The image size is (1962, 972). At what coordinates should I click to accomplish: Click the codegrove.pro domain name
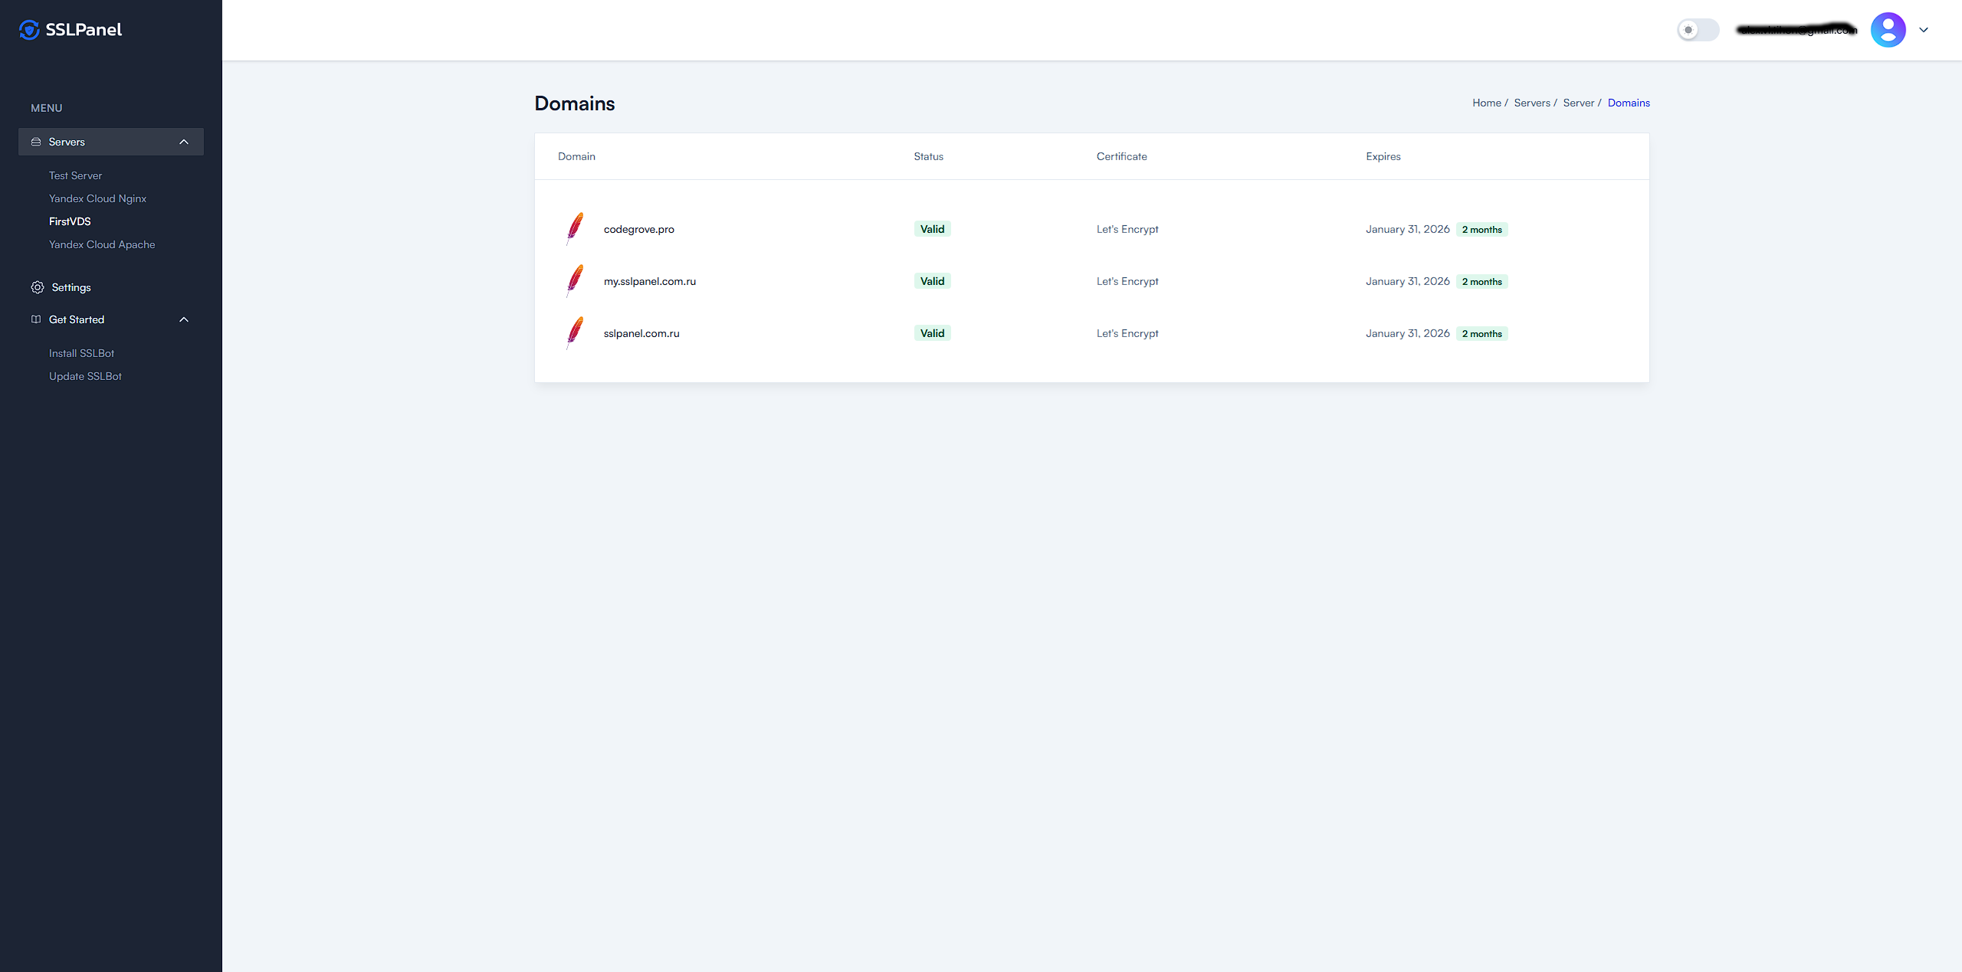click(638, 229)
